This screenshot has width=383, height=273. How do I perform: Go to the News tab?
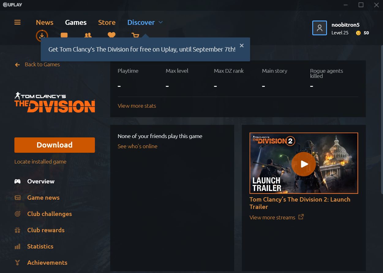(45, 22)
